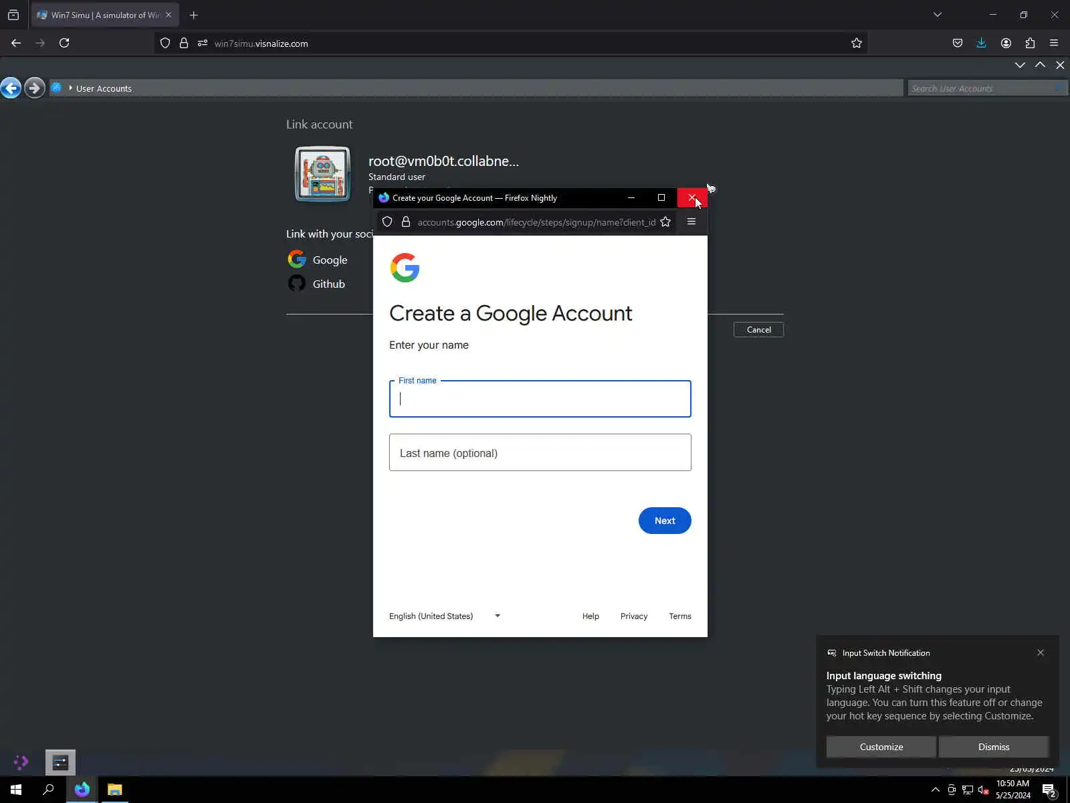Show site security lock info for win7simu.visnalize.com
1070x803 pixels.
(x=184, y=43)
